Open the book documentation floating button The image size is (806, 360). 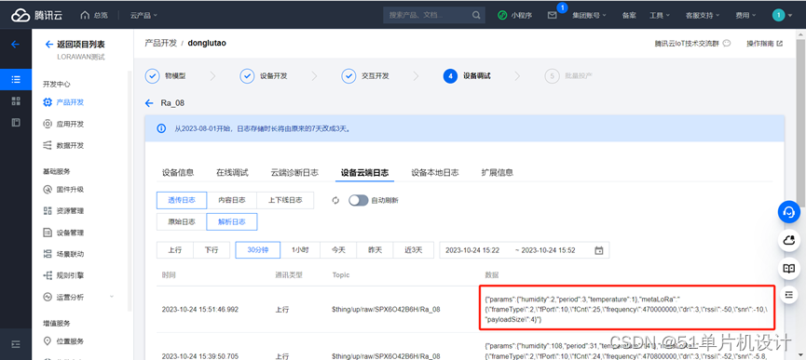click(x=789, y=268)
